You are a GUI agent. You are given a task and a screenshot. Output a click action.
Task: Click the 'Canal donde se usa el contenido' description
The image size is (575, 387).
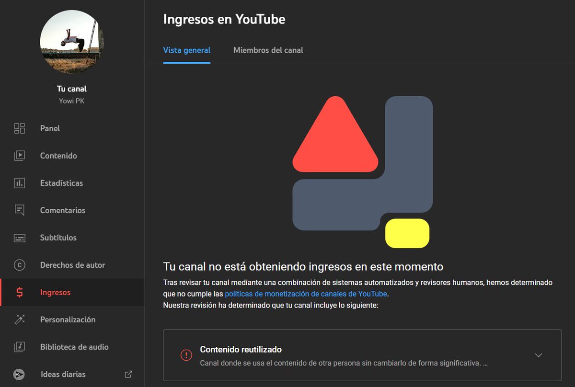344,363
